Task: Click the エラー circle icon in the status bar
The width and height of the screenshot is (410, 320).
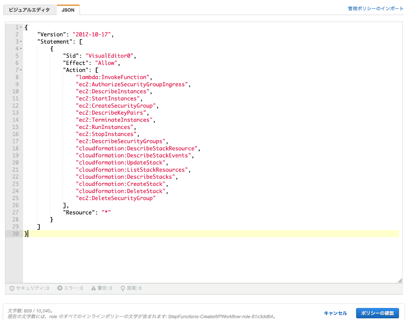Action: [59, 288]
